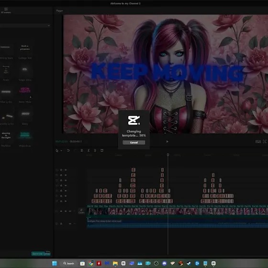Expand the dropdown chevron above the template list

click(x=49, y=26)
